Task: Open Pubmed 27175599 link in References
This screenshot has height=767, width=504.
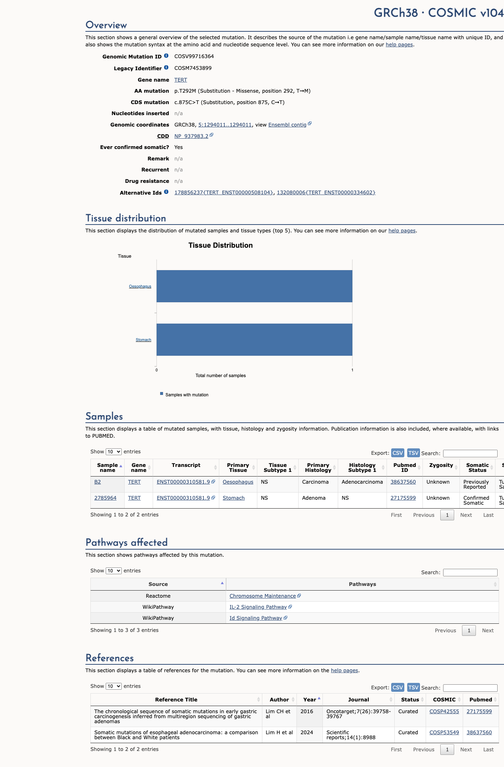Action: click(479, 711)
